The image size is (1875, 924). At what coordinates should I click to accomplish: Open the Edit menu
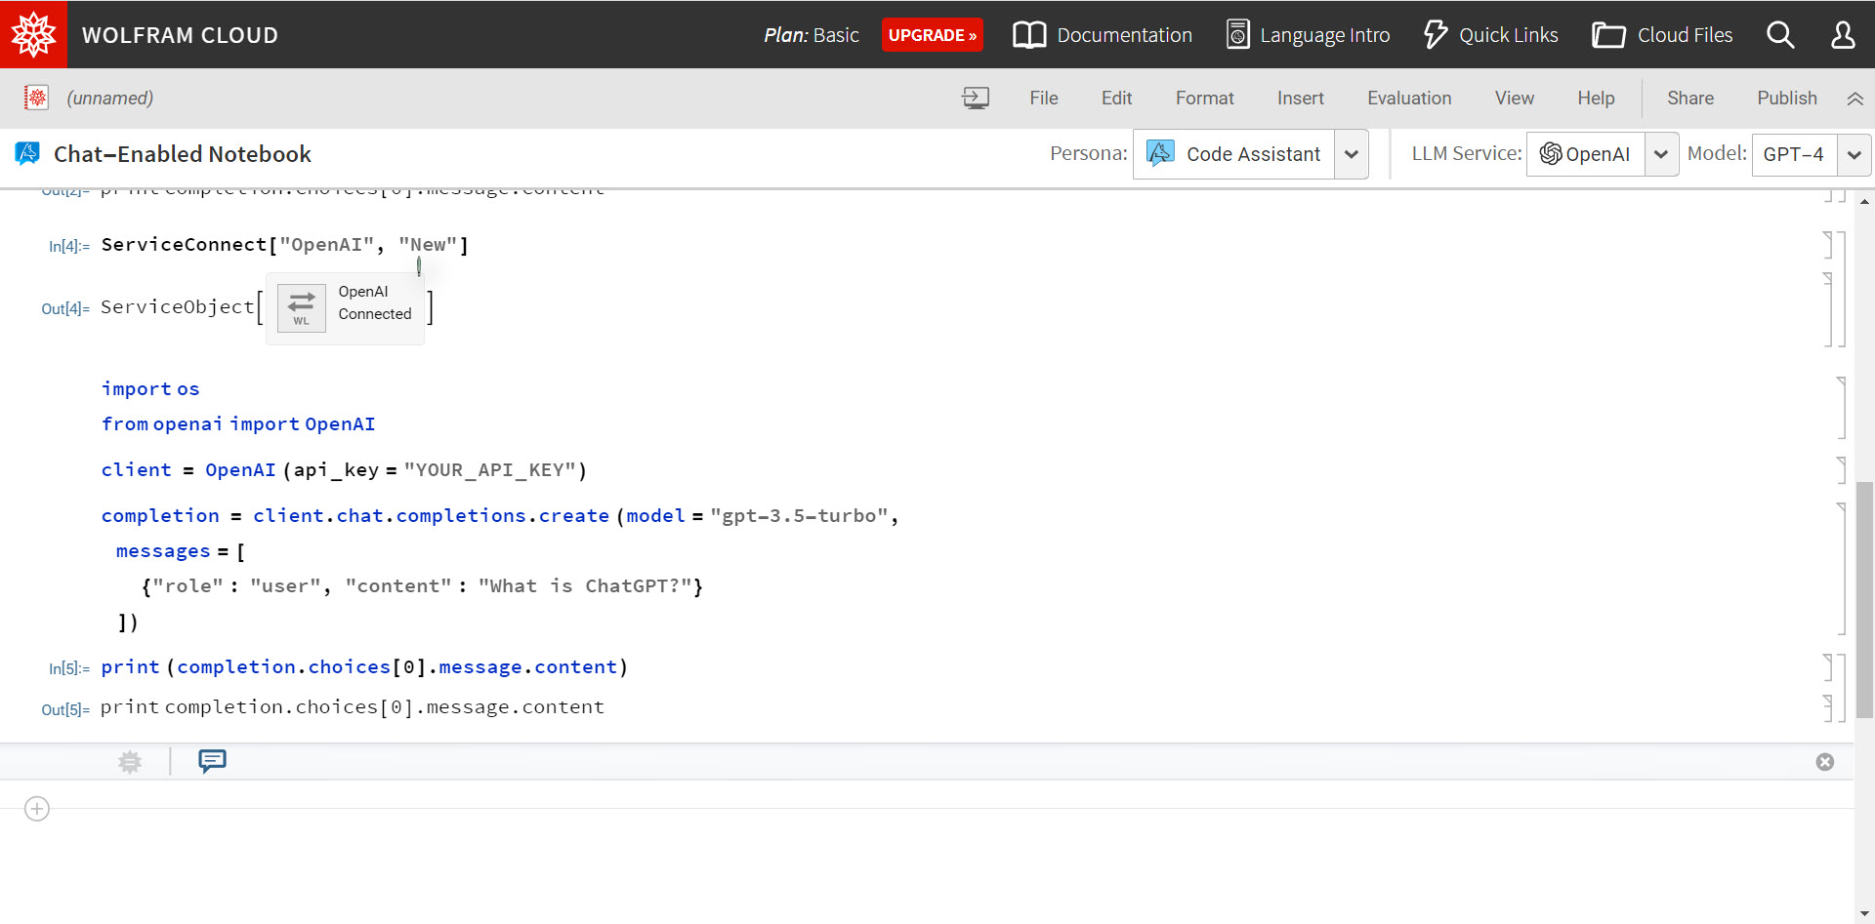click(1116, 98)
